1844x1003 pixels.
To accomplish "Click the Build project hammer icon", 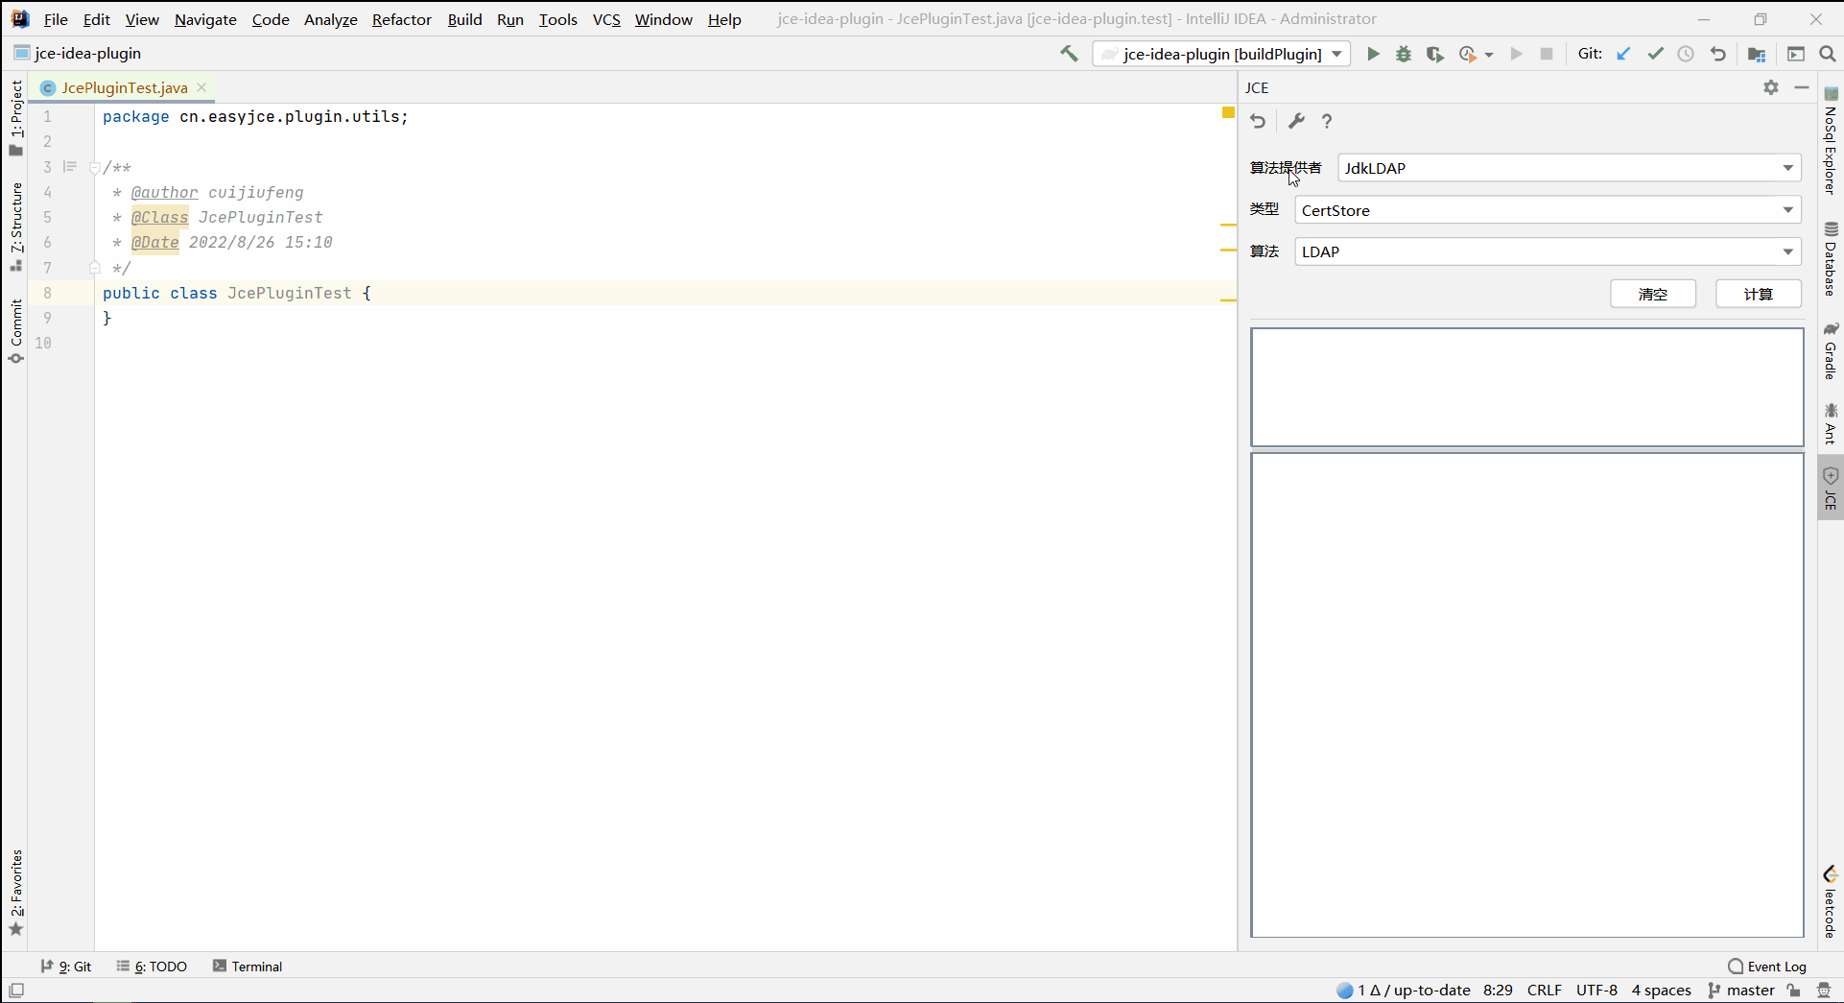I will pyautogui.click(x=1069, y=54).
